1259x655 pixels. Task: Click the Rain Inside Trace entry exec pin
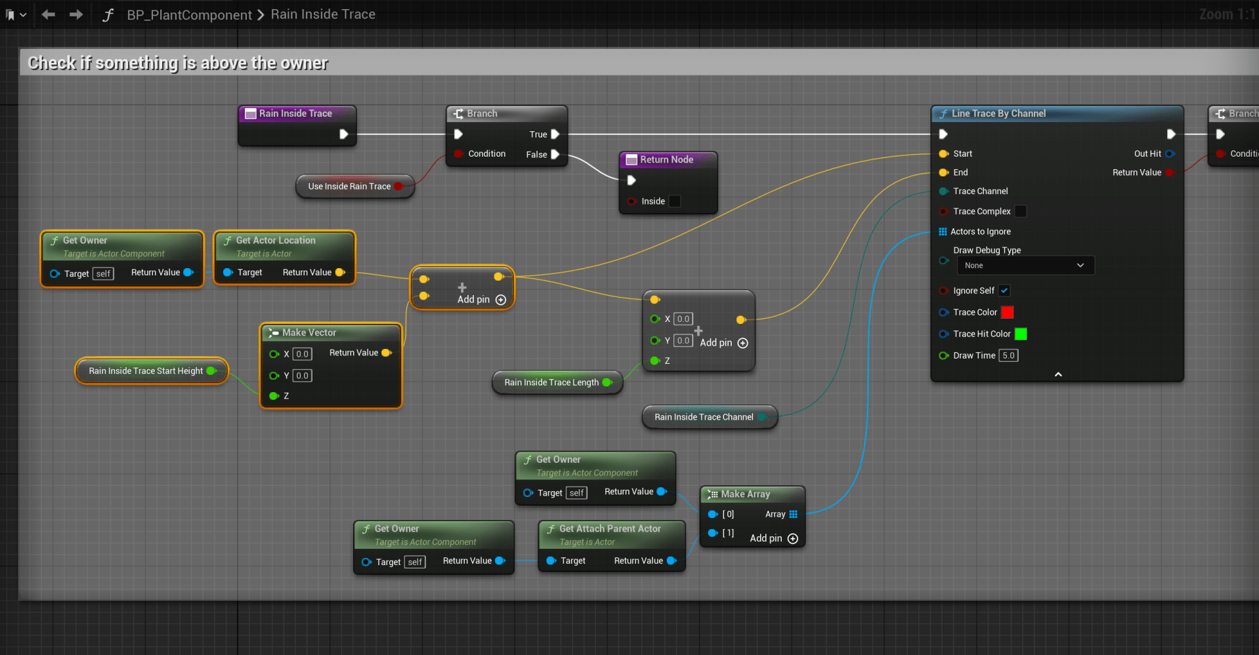coord(343,134)
